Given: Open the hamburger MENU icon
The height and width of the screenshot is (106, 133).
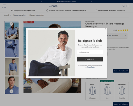Looking at the screenshot, I should click(4, 6).
